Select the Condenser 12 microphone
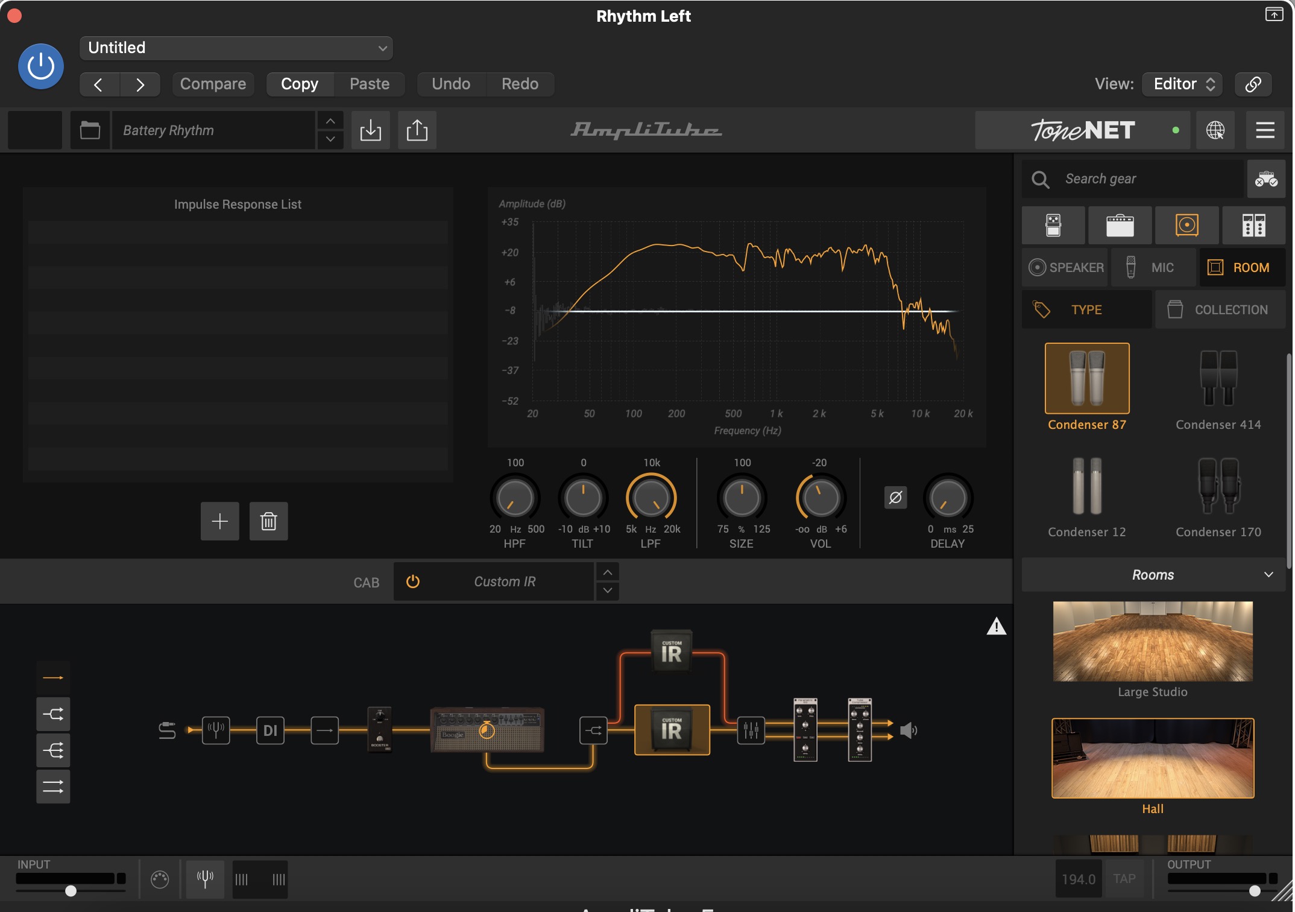Viewport: 1295px width, 912px height. coord(1087,486)
